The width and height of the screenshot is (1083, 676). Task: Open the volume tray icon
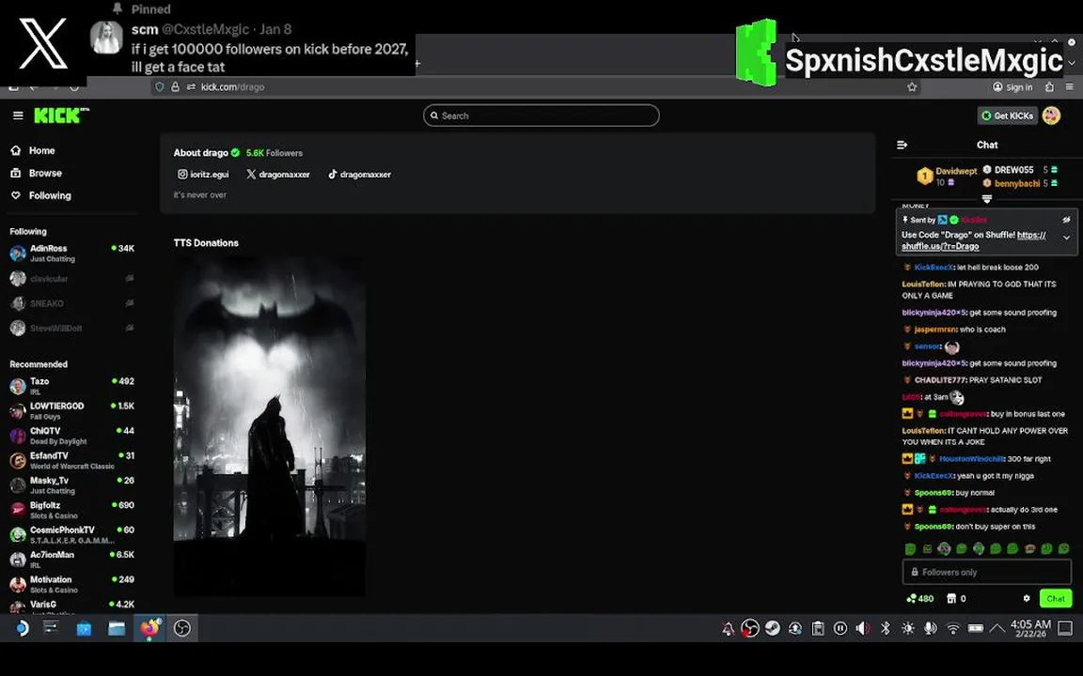coord(863,628)
